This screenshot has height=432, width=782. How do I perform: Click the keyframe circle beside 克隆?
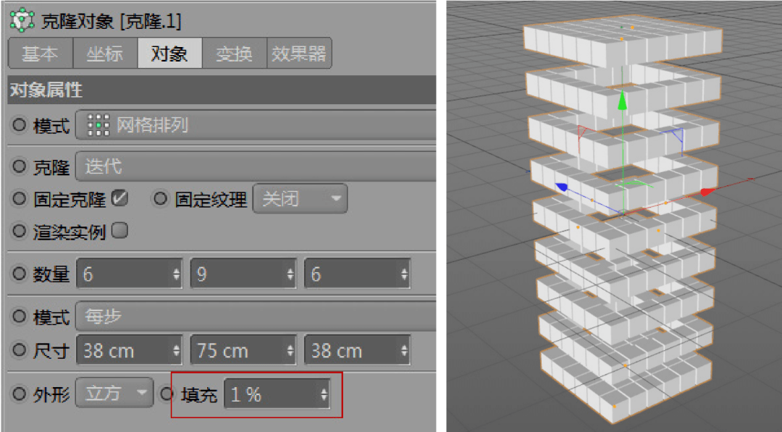(20, 166)
